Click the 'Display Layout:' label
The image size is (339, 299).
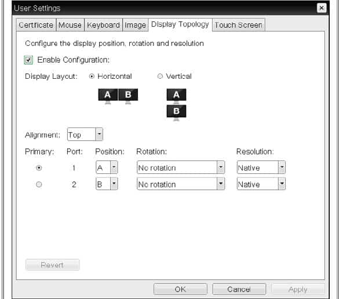click(x=51, y=76)
